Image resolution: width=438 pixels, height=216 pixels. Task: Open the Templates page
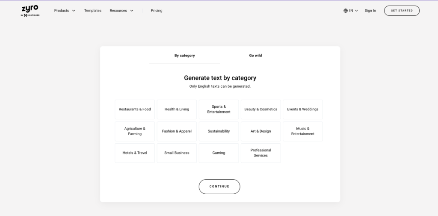[x=93, y=11]
